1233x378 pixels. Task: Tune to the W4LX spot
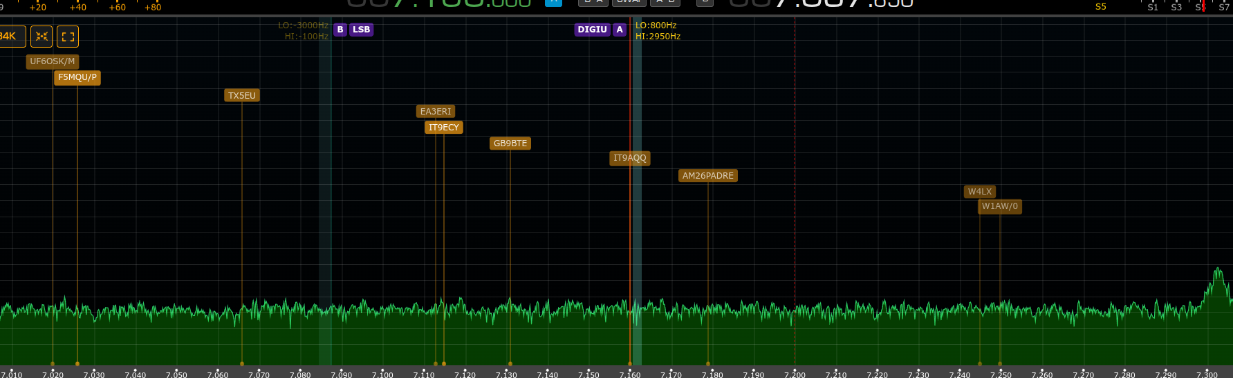(980, 192)
